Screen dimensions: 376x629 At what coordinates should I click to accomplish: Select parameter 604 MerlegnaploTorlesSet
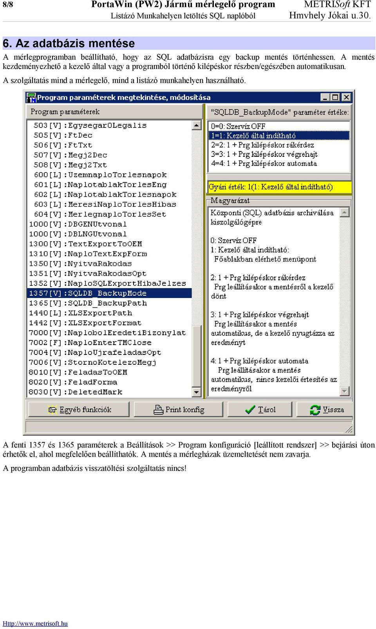point(110,215)
